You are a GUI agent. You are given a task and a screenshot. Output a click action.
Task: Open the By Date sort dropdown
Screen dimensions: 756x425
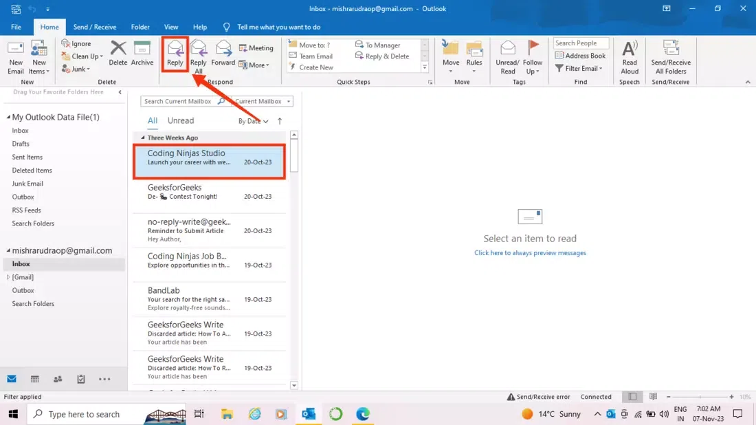point(253,121)
